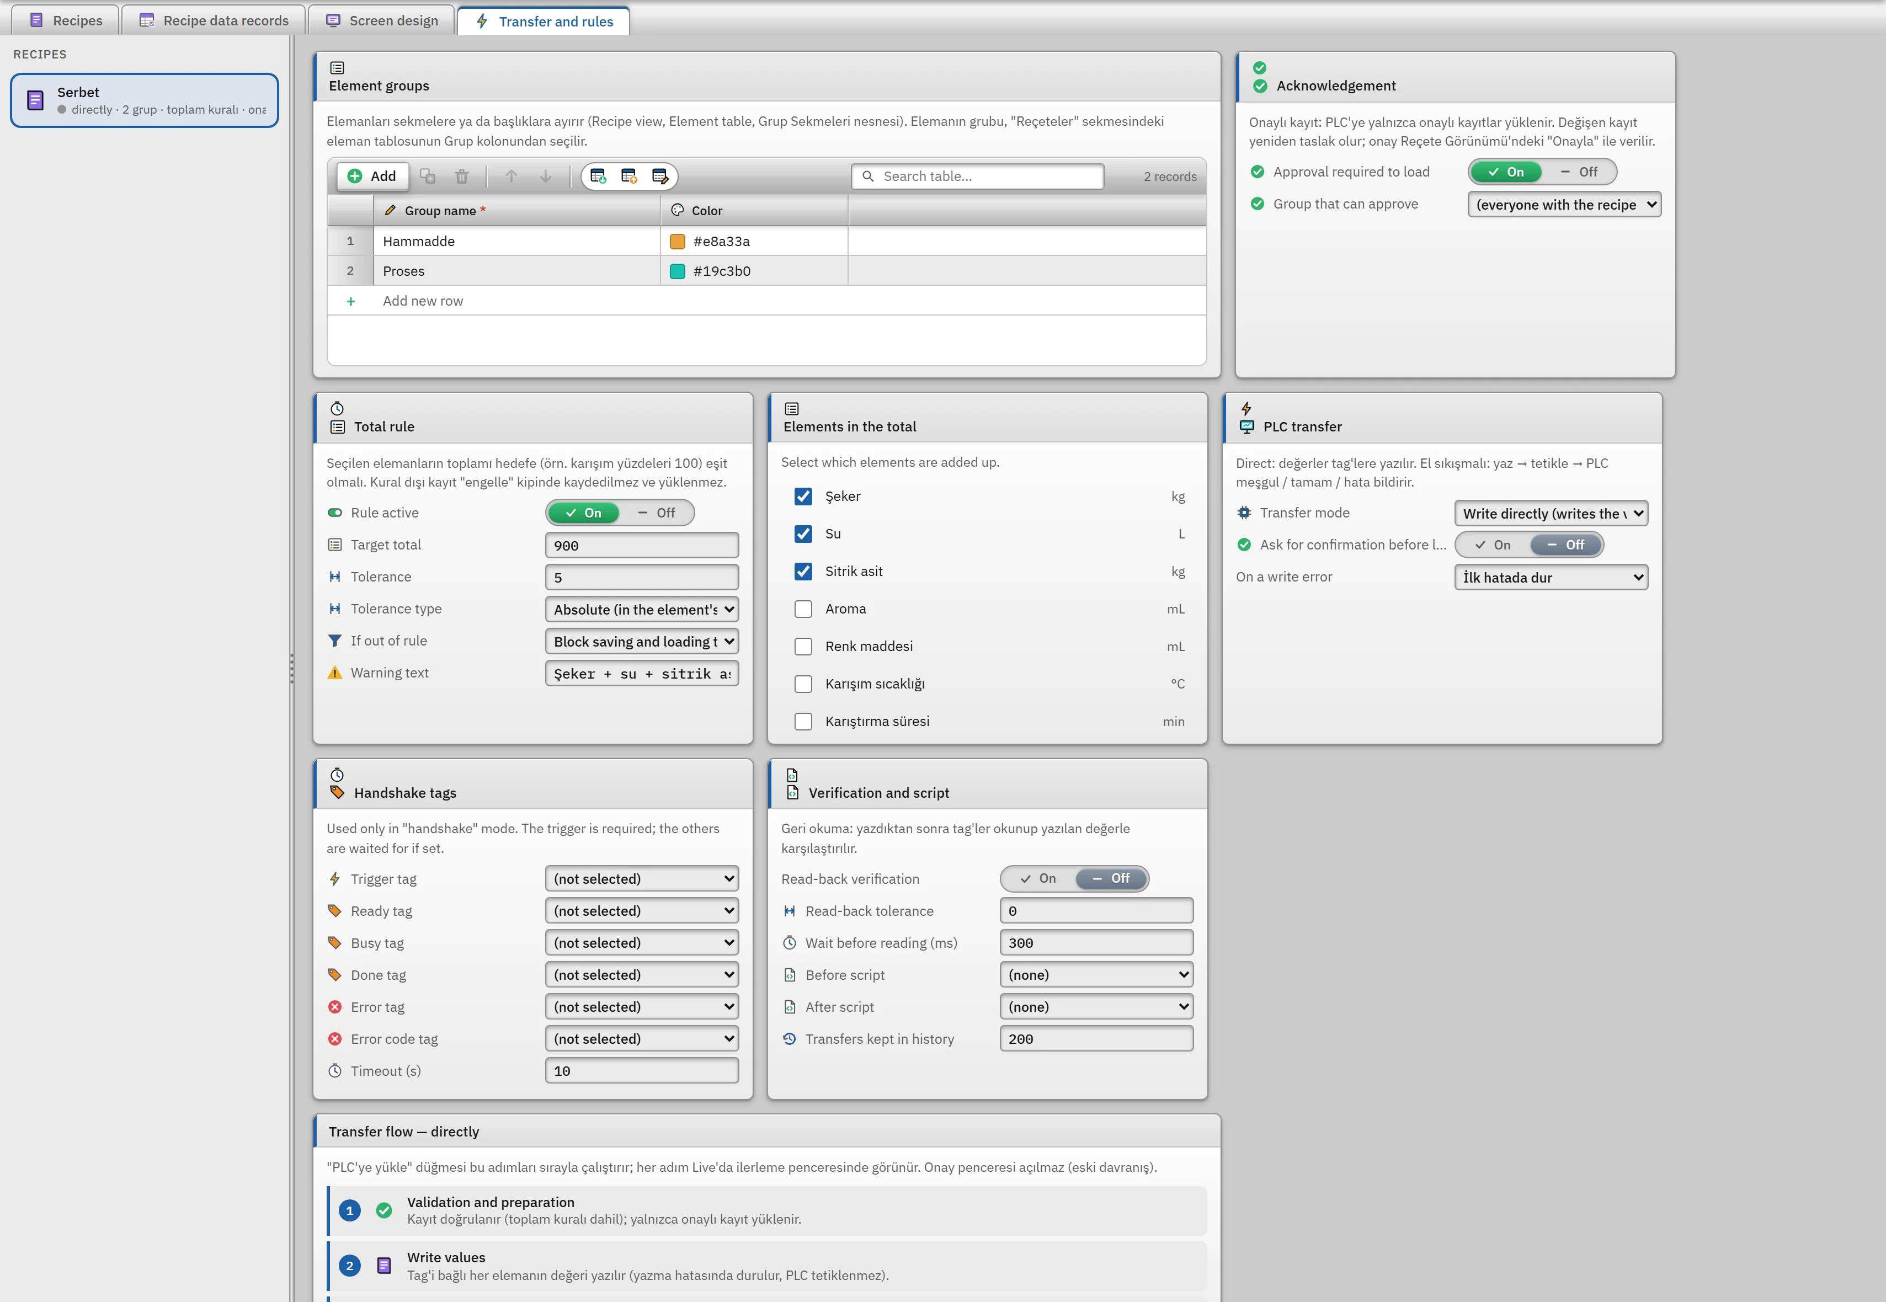The image size is (1886, 1302).
Task: Uncheck the Sitrik asit checkbox
Action: [x=803, y=571]
